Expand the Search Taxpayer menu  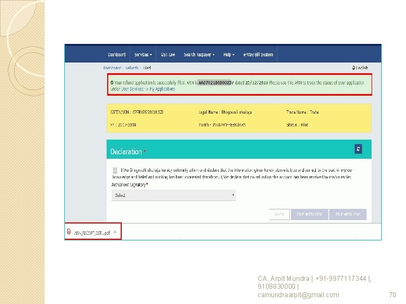click(199, 55)
